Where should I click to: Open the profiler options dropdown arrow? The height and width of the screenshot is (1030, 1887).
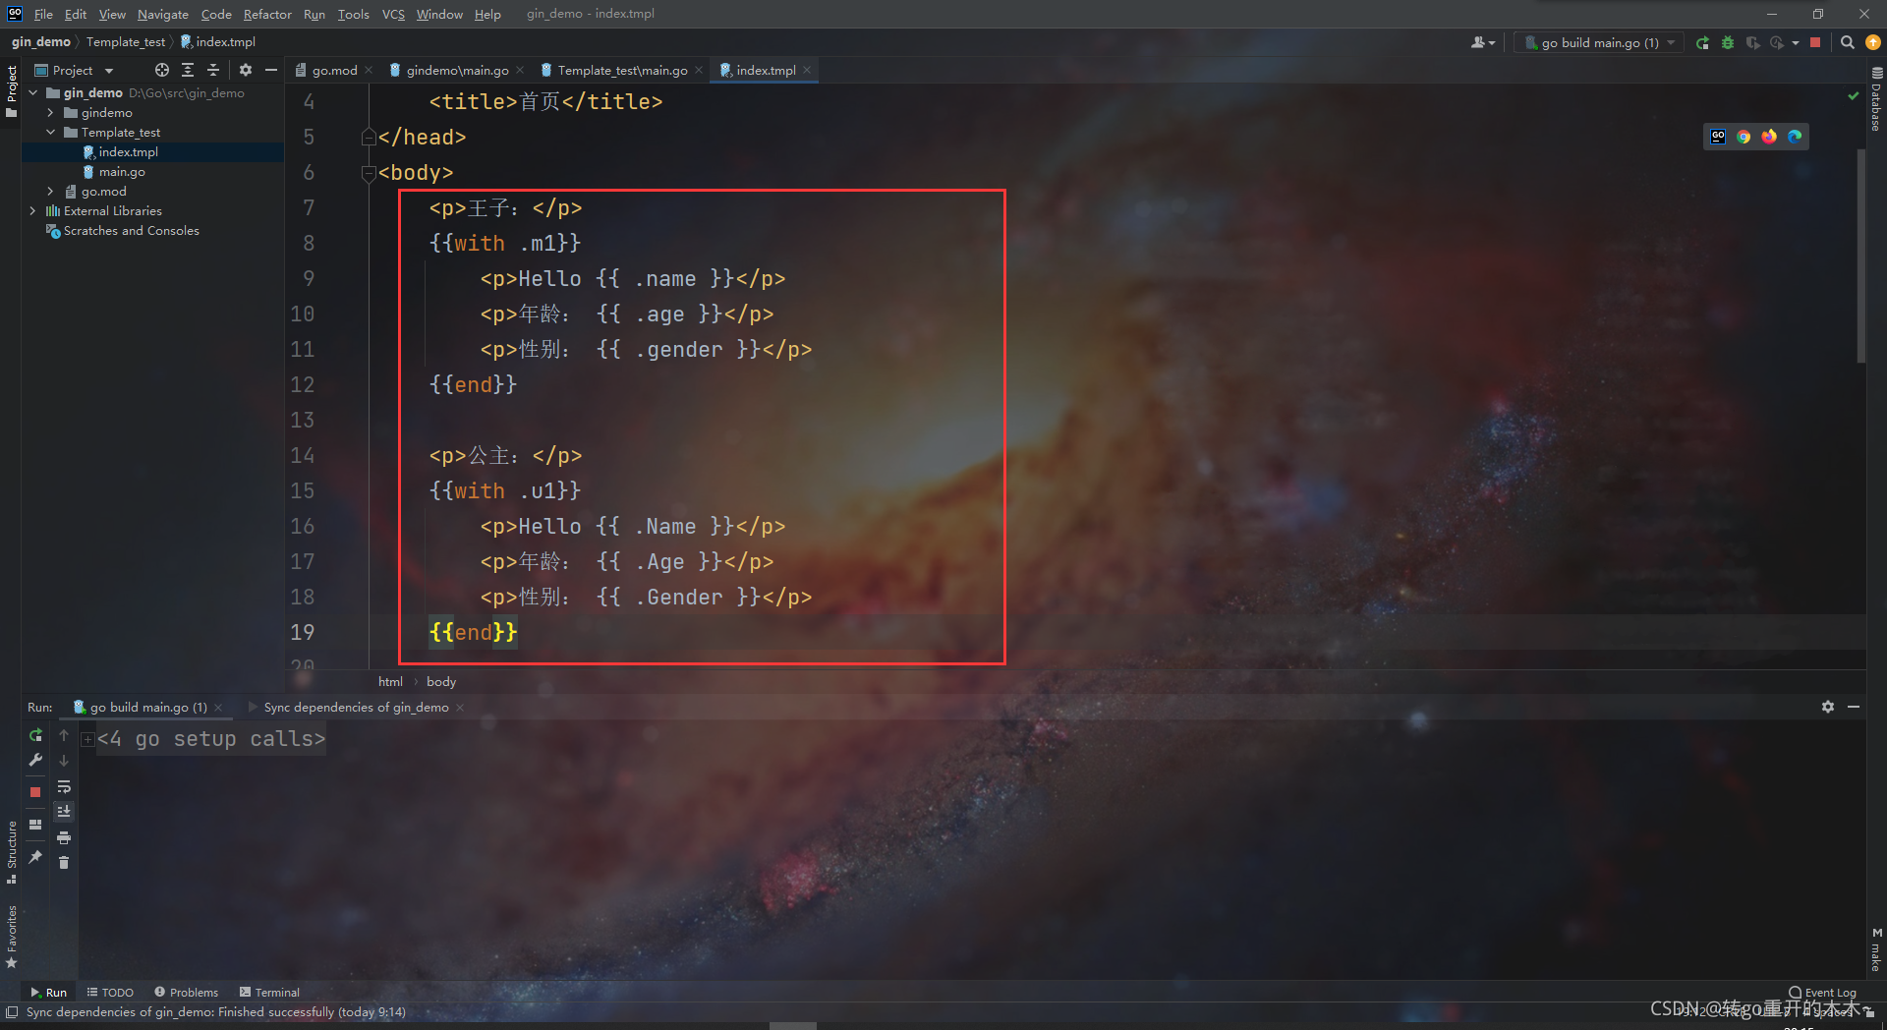[1796, 42]
